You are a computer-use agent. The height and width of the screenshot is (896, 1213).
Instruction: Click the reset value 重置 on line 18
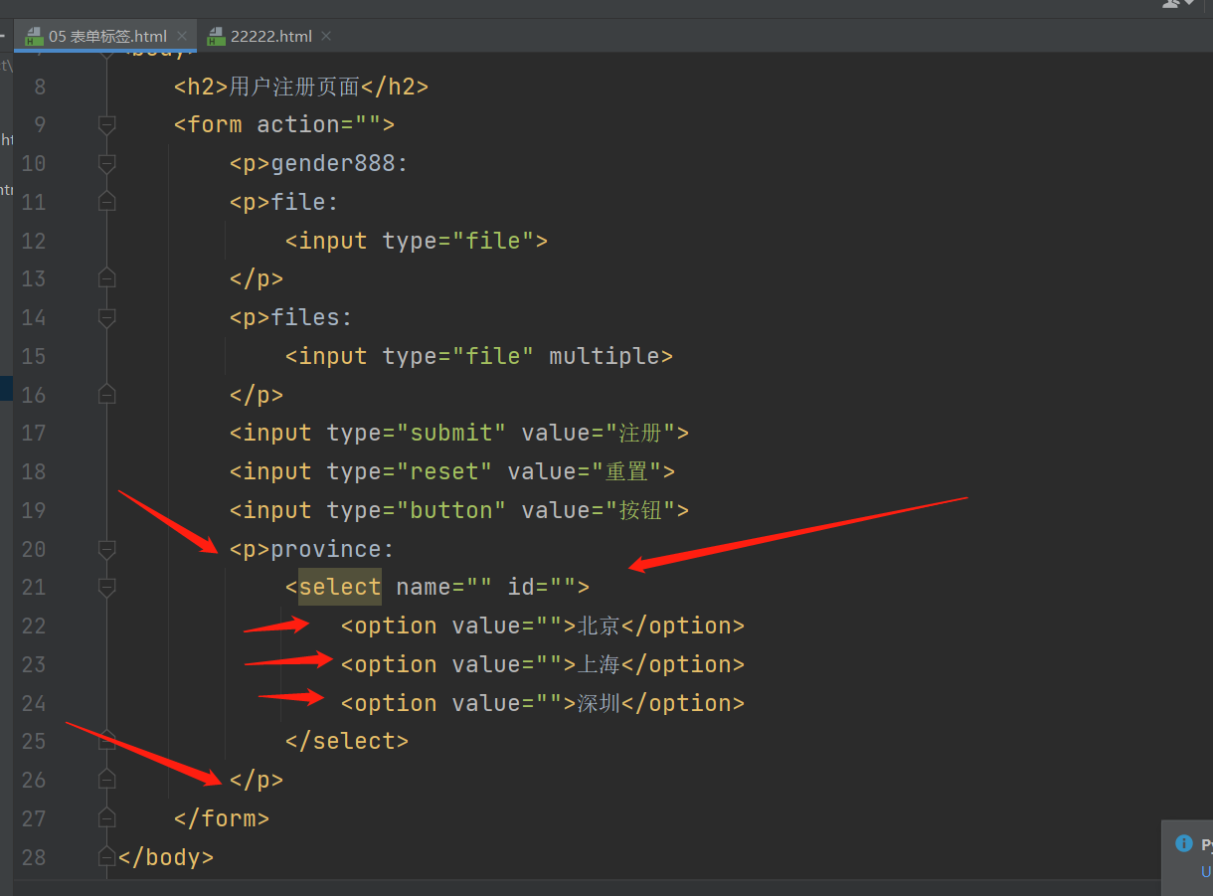pyautogui.click(x=627, y=471)
